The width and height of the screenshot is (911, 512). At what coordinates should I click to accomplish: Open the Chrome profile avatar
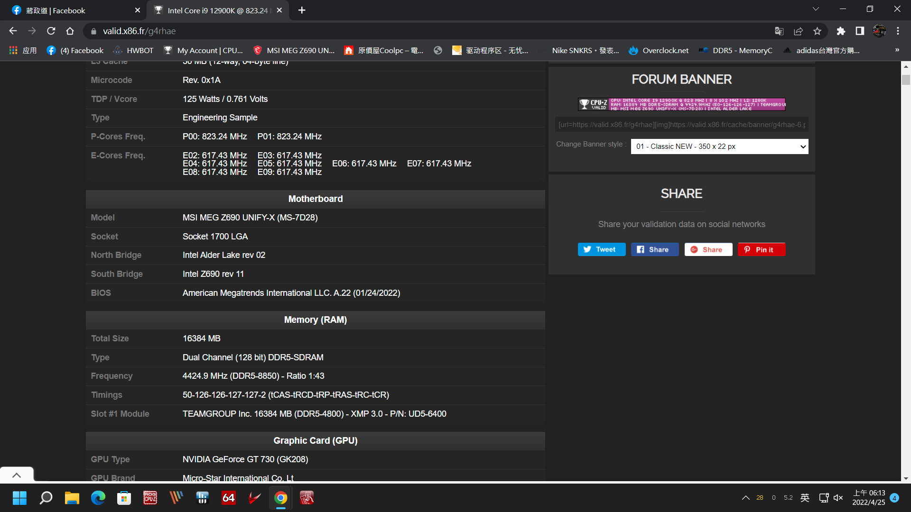(879, 31)
